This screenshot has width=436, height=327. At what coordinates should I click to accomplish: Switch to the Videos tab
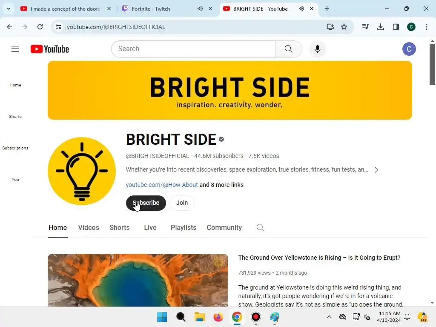point(89,228)
